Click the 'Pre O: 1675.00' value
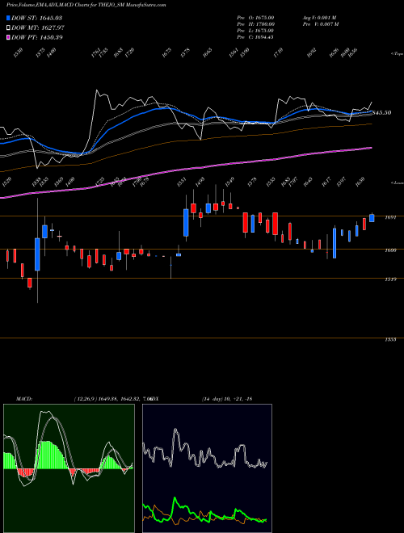Viewport: 404px width, 533px height. point(255,18)
